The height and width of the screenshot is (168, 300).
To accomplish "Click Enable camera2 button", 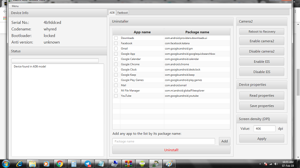I will click(262, 41).
